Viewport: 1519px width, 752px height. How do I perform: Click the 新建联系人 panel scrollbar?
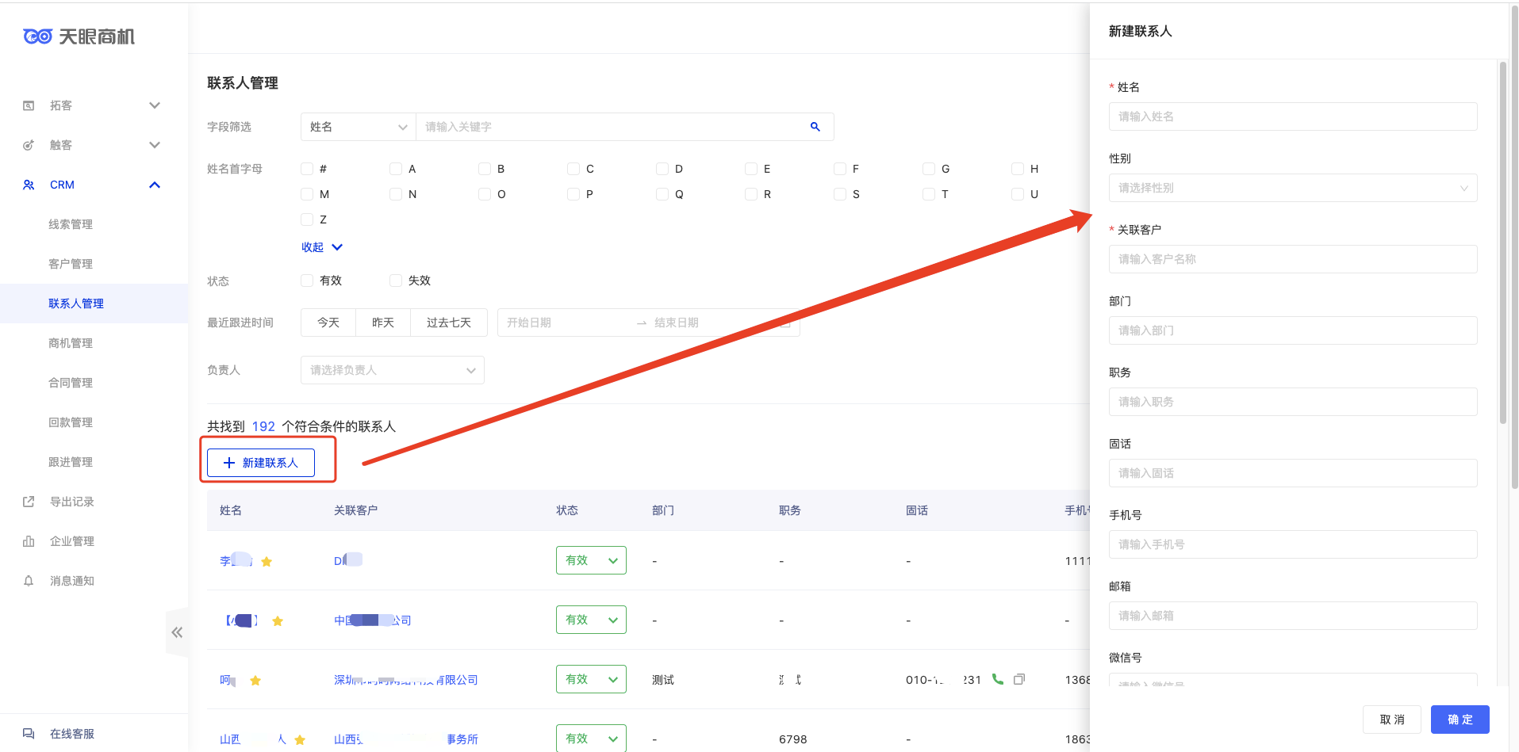1502,242
